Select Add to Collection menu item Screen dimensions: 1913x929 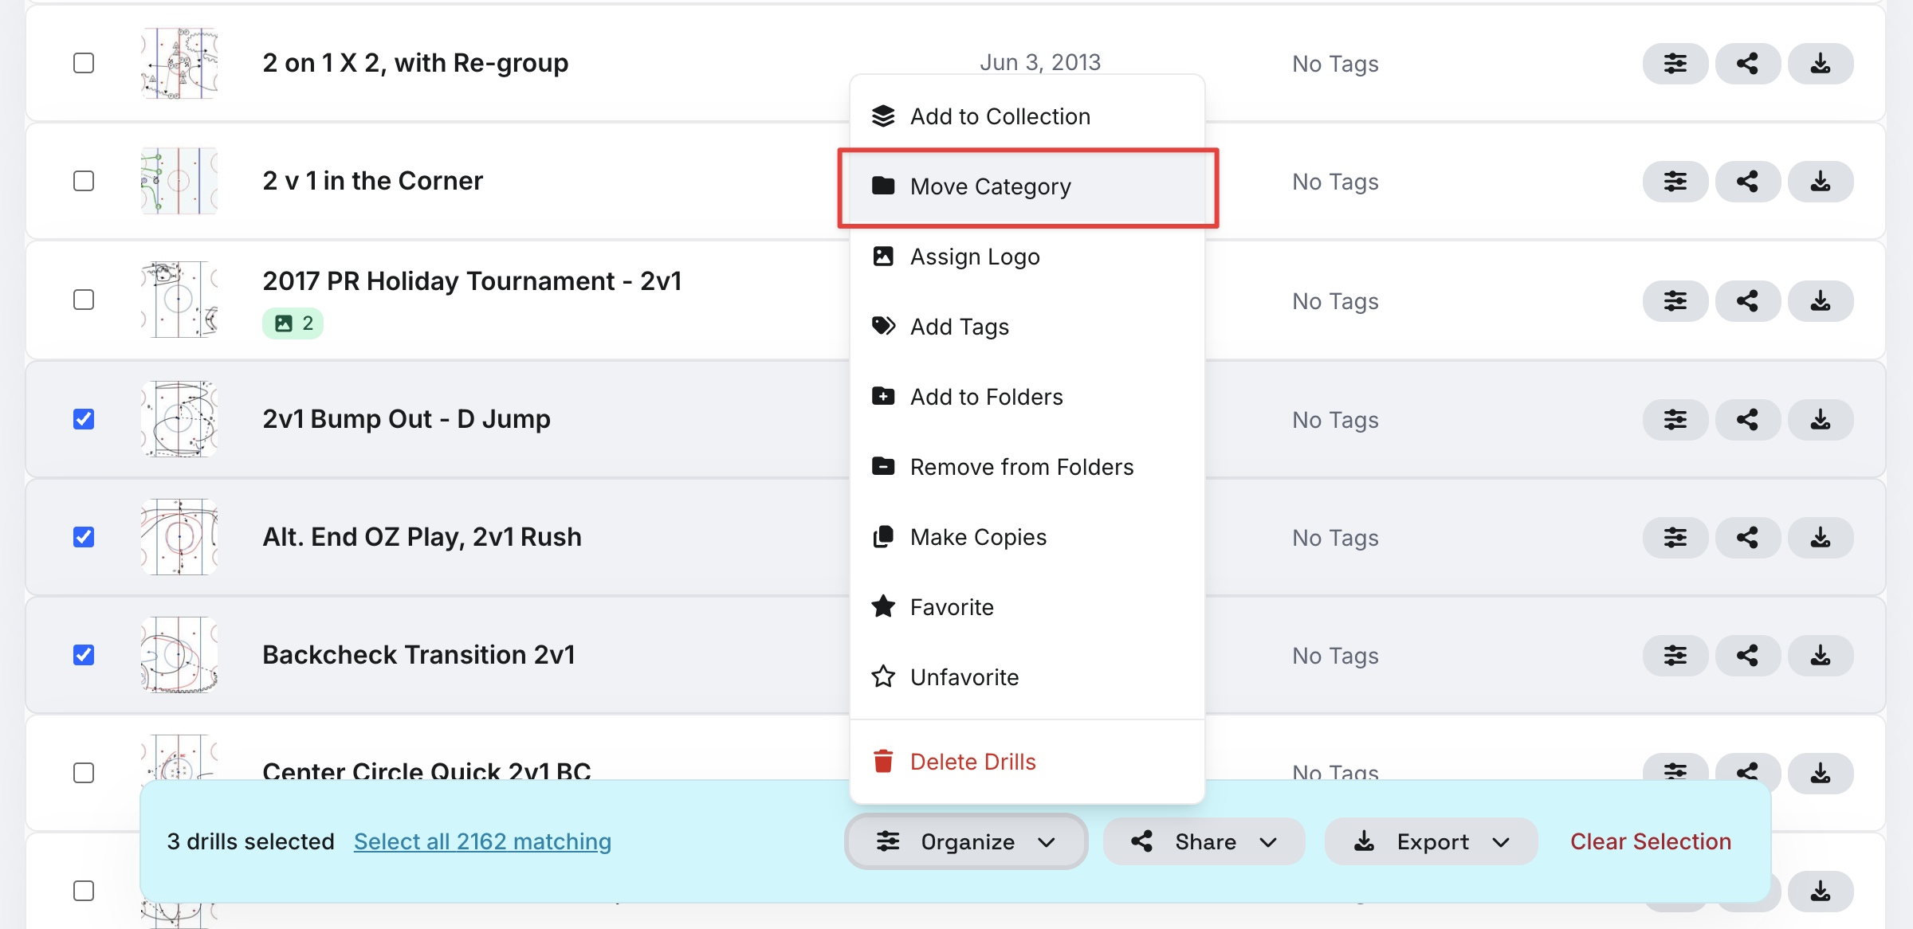coord(1027,116)
